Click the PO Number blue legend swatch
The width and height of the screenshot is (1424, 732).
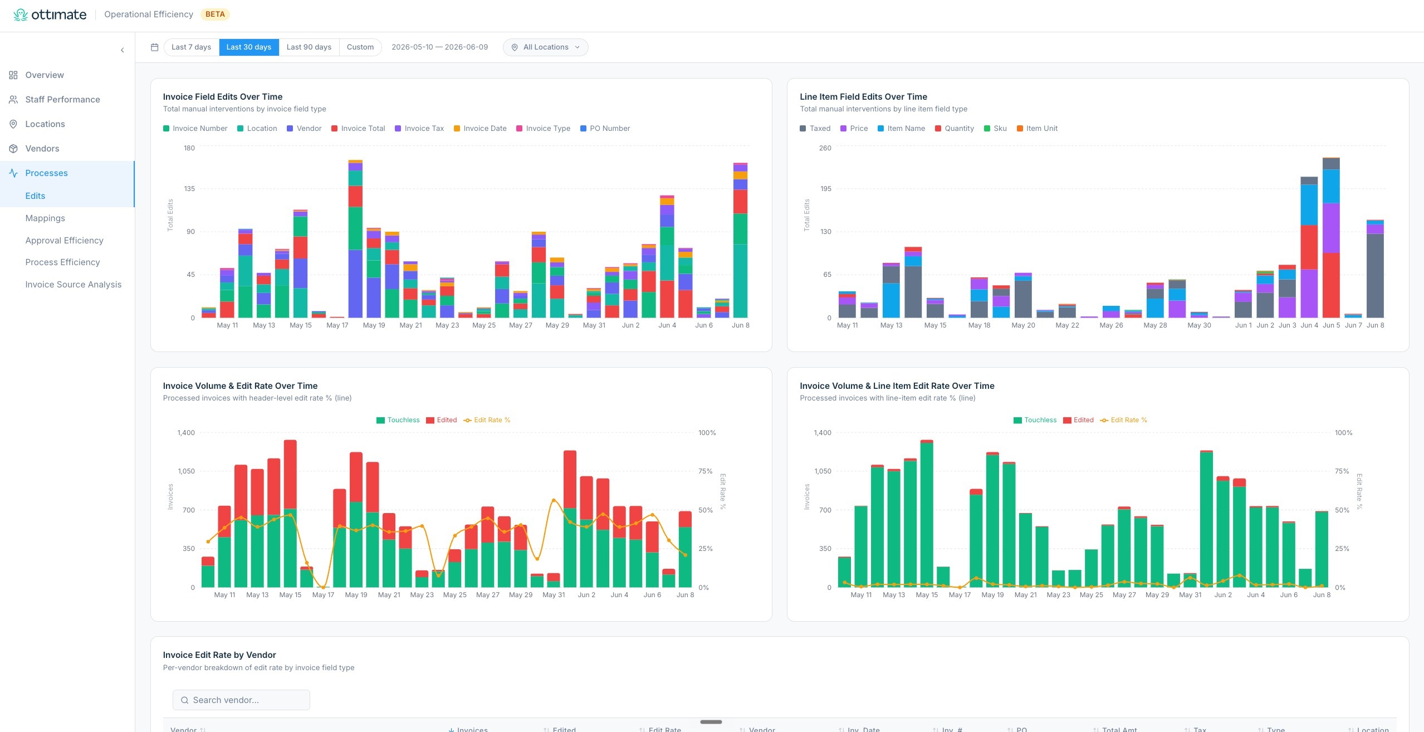(x=583, y=129)
